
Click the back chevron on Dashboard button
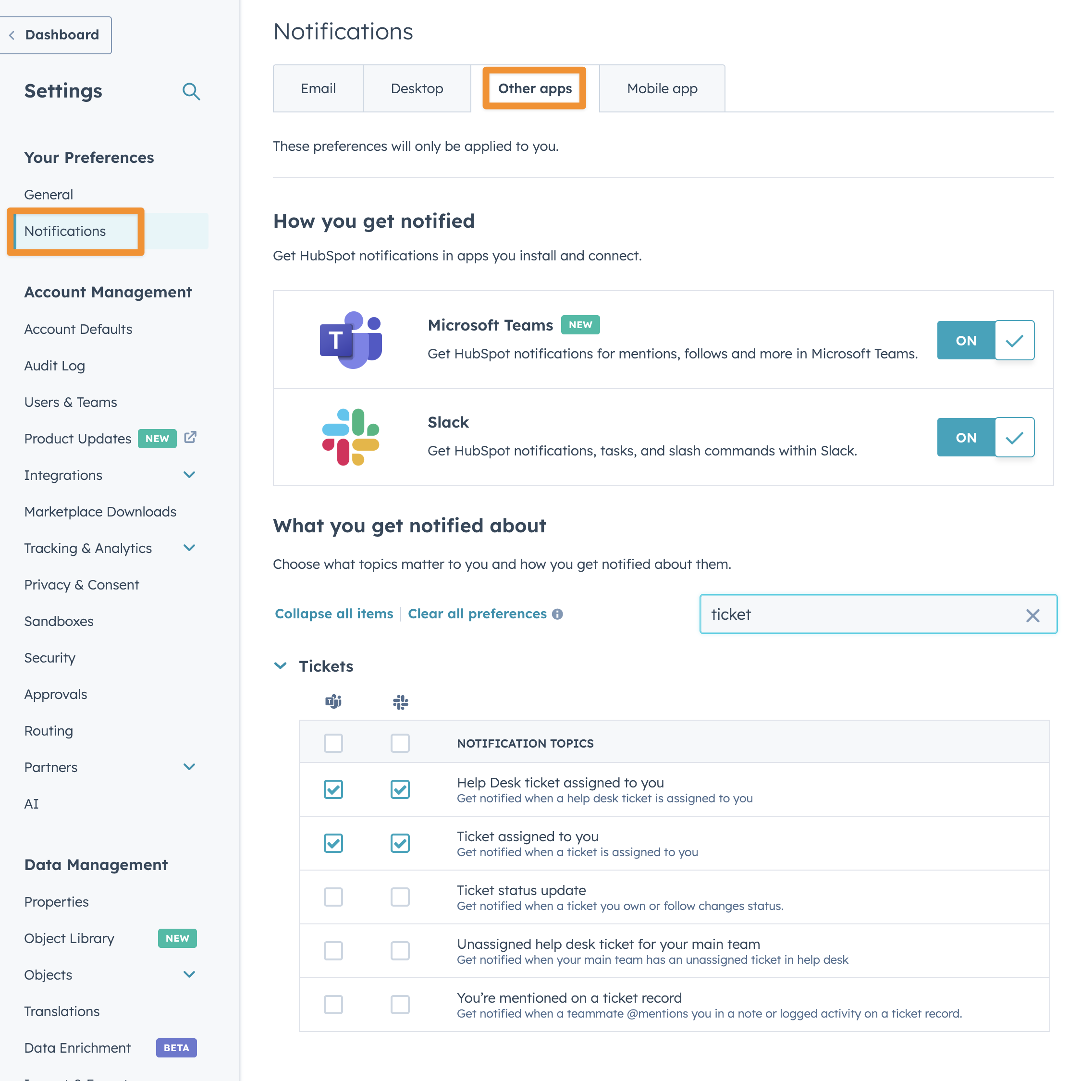point(12,35)
